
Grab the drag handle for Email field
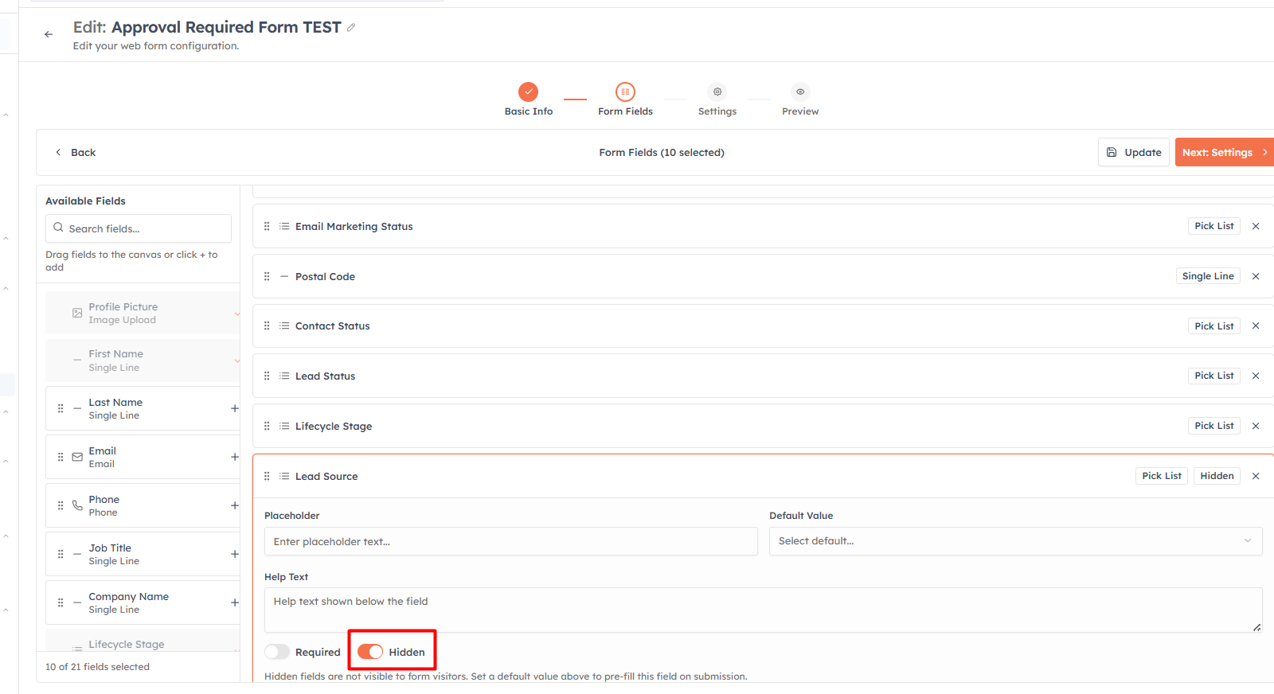61,457
